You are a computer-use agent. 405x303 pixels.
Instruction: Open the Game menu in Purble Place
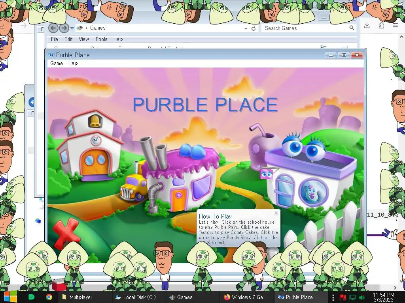(56, 64)
